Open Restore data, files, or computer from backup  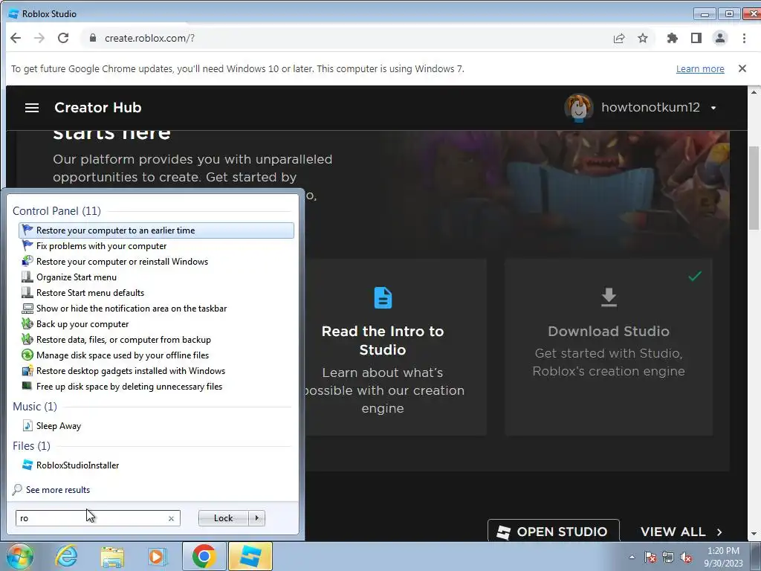tap(156, 339)
